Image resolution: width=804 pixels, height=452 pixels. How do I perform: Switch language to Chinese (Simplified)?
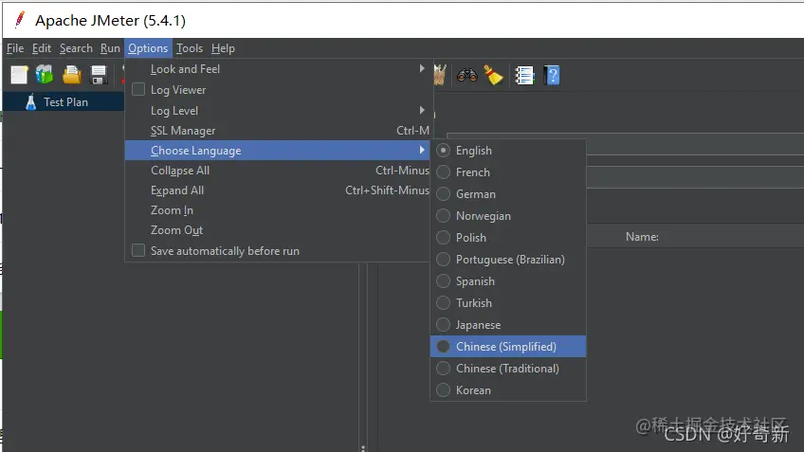tap(508, 347)
